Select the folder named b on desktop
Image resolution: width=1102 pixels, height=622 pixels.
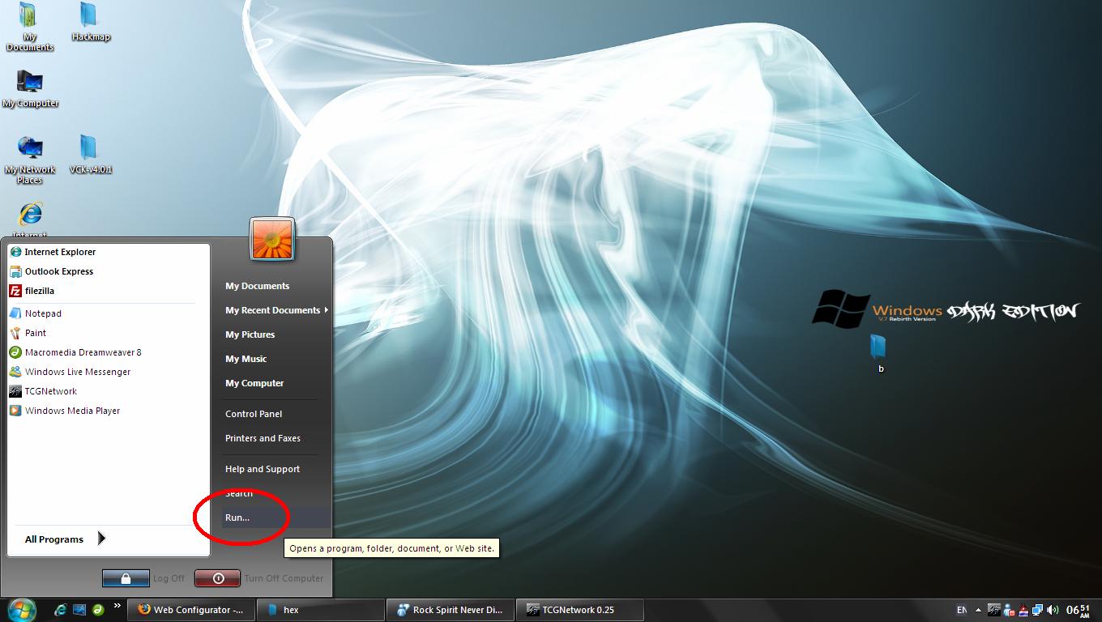879,354
